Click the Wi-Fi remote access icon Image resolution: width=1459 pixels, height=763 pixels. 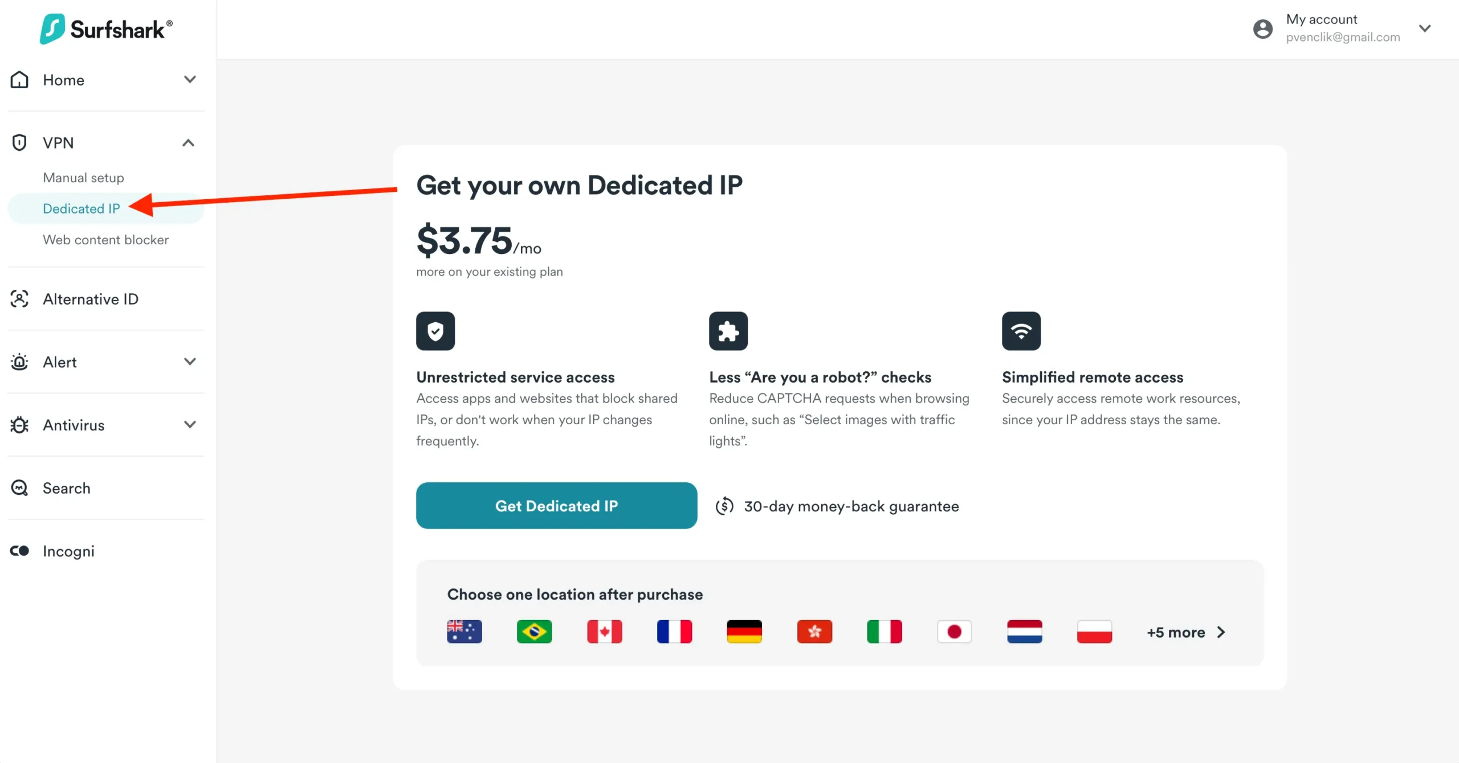(x=1021, y=331)
